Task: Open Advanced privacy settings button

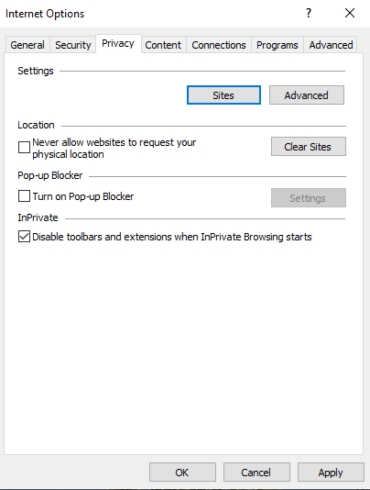Action: [x=307, y=95]
